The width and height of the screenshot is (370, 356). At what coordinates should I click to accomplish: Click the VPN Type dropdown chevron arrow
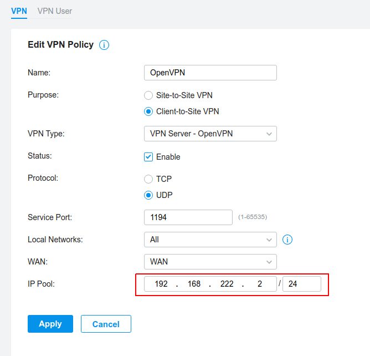pyautogui.click(x=269, y=134)
